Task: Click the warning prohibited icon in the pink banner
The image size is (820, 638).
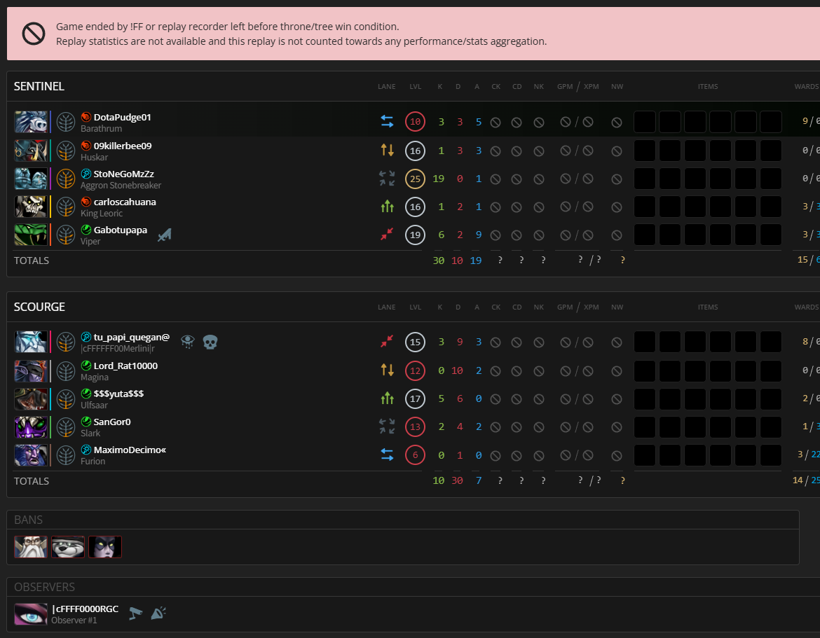Action: [x=34, y=34]
